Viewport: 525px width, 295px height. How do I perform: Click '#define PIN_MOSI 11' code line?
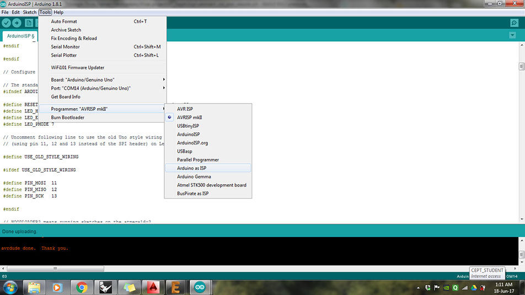coord(30,183)
